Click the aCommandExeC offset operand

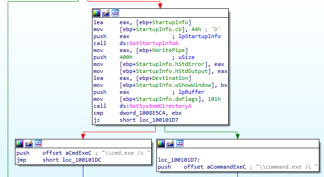[x=226, y=167]
